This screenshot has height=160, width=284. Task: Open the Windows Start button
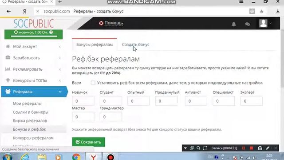pos(8,157)
